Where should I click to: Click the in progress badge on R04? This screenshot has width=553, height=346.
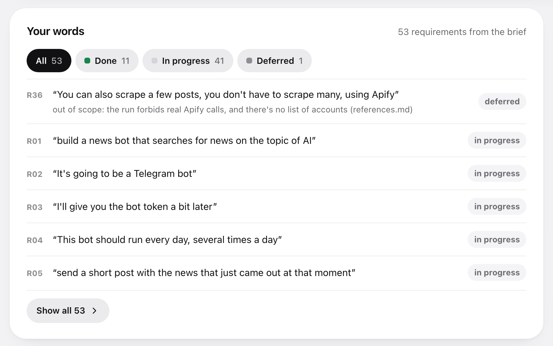coord(497,239)
